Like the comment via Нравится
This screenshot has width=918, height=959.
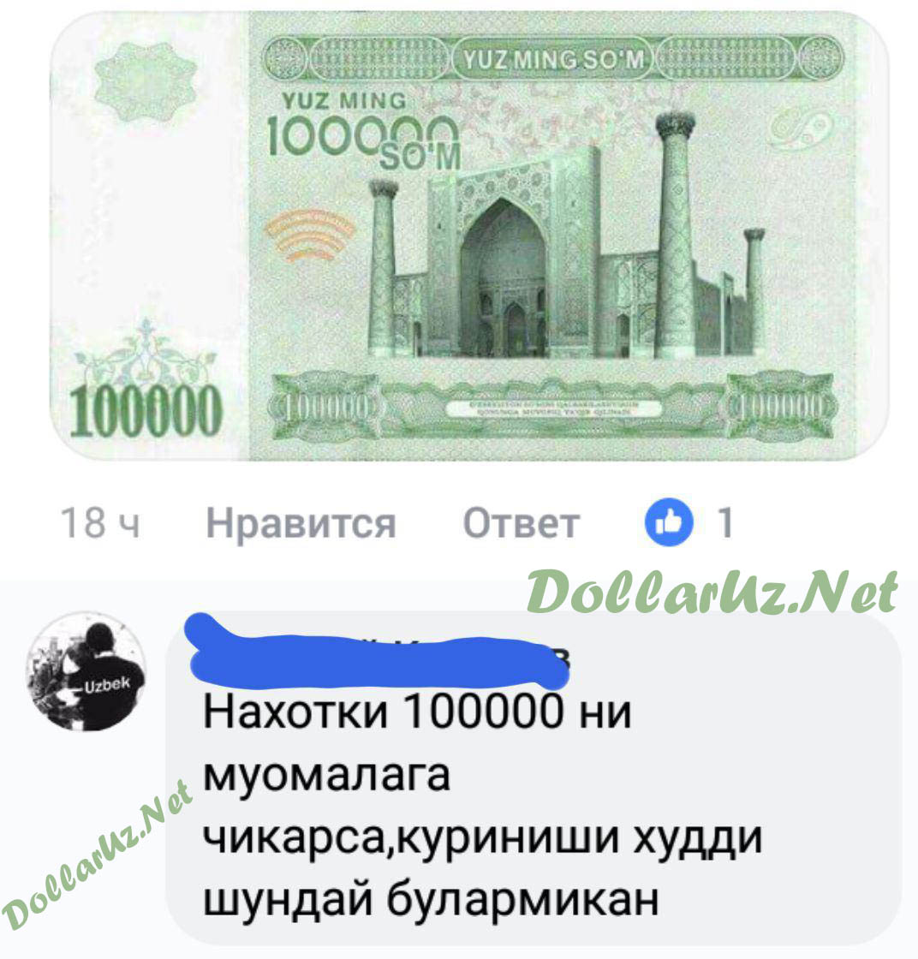point(301,523)
